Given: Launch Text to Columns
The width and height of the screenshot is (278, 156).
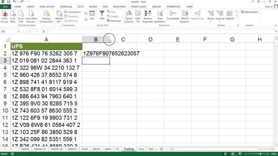Looking at the screenshot, I should tap(129, 16).
